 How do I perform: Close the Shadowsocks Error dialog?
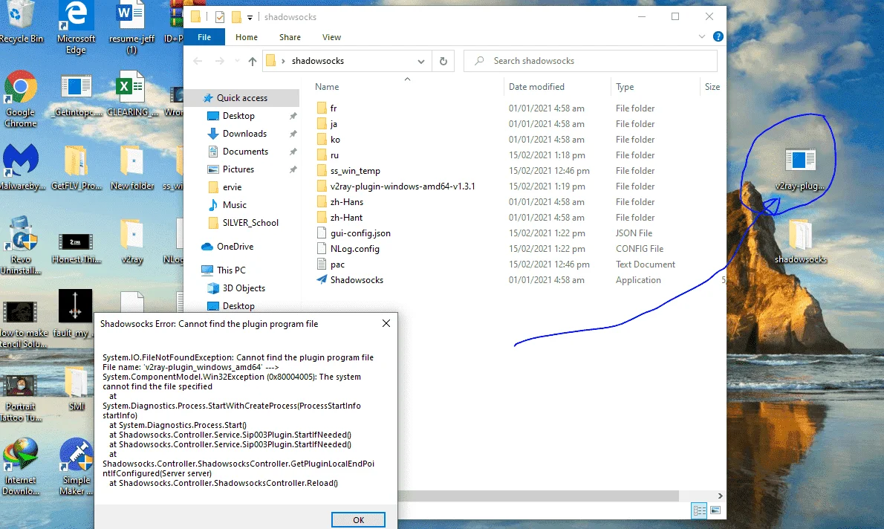(x=386, y=323)
